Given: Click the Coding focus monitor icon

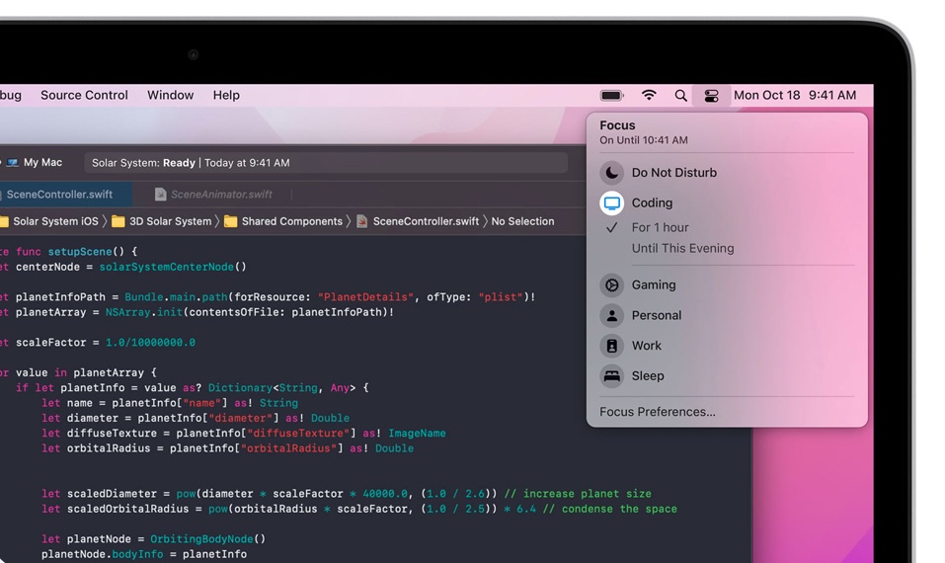Looking at the screenshot, I should point(611,203).
